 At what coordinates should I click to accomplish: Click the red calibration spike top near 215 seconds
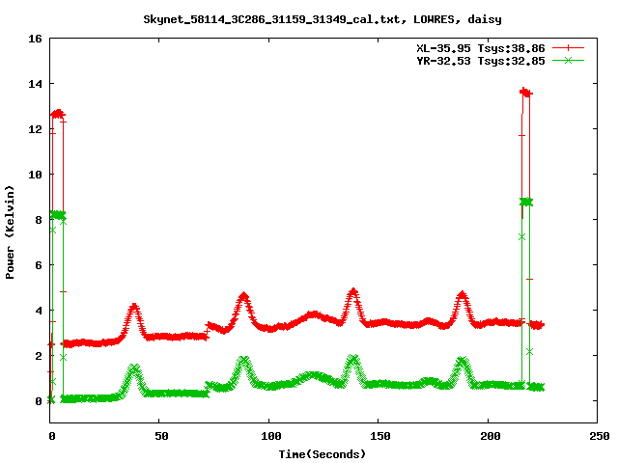(525, 93)
